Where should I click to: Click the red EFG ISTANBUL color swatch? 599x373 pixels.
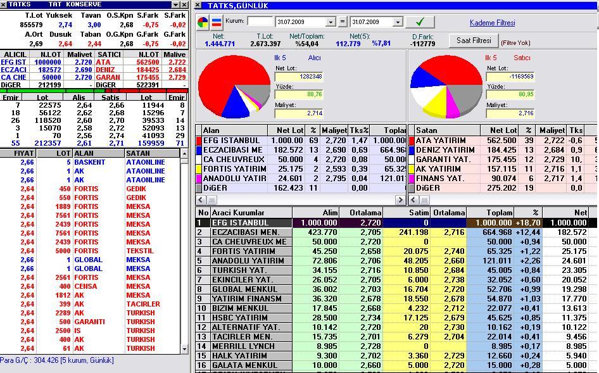pyautogui.click(x=199, y=141)
